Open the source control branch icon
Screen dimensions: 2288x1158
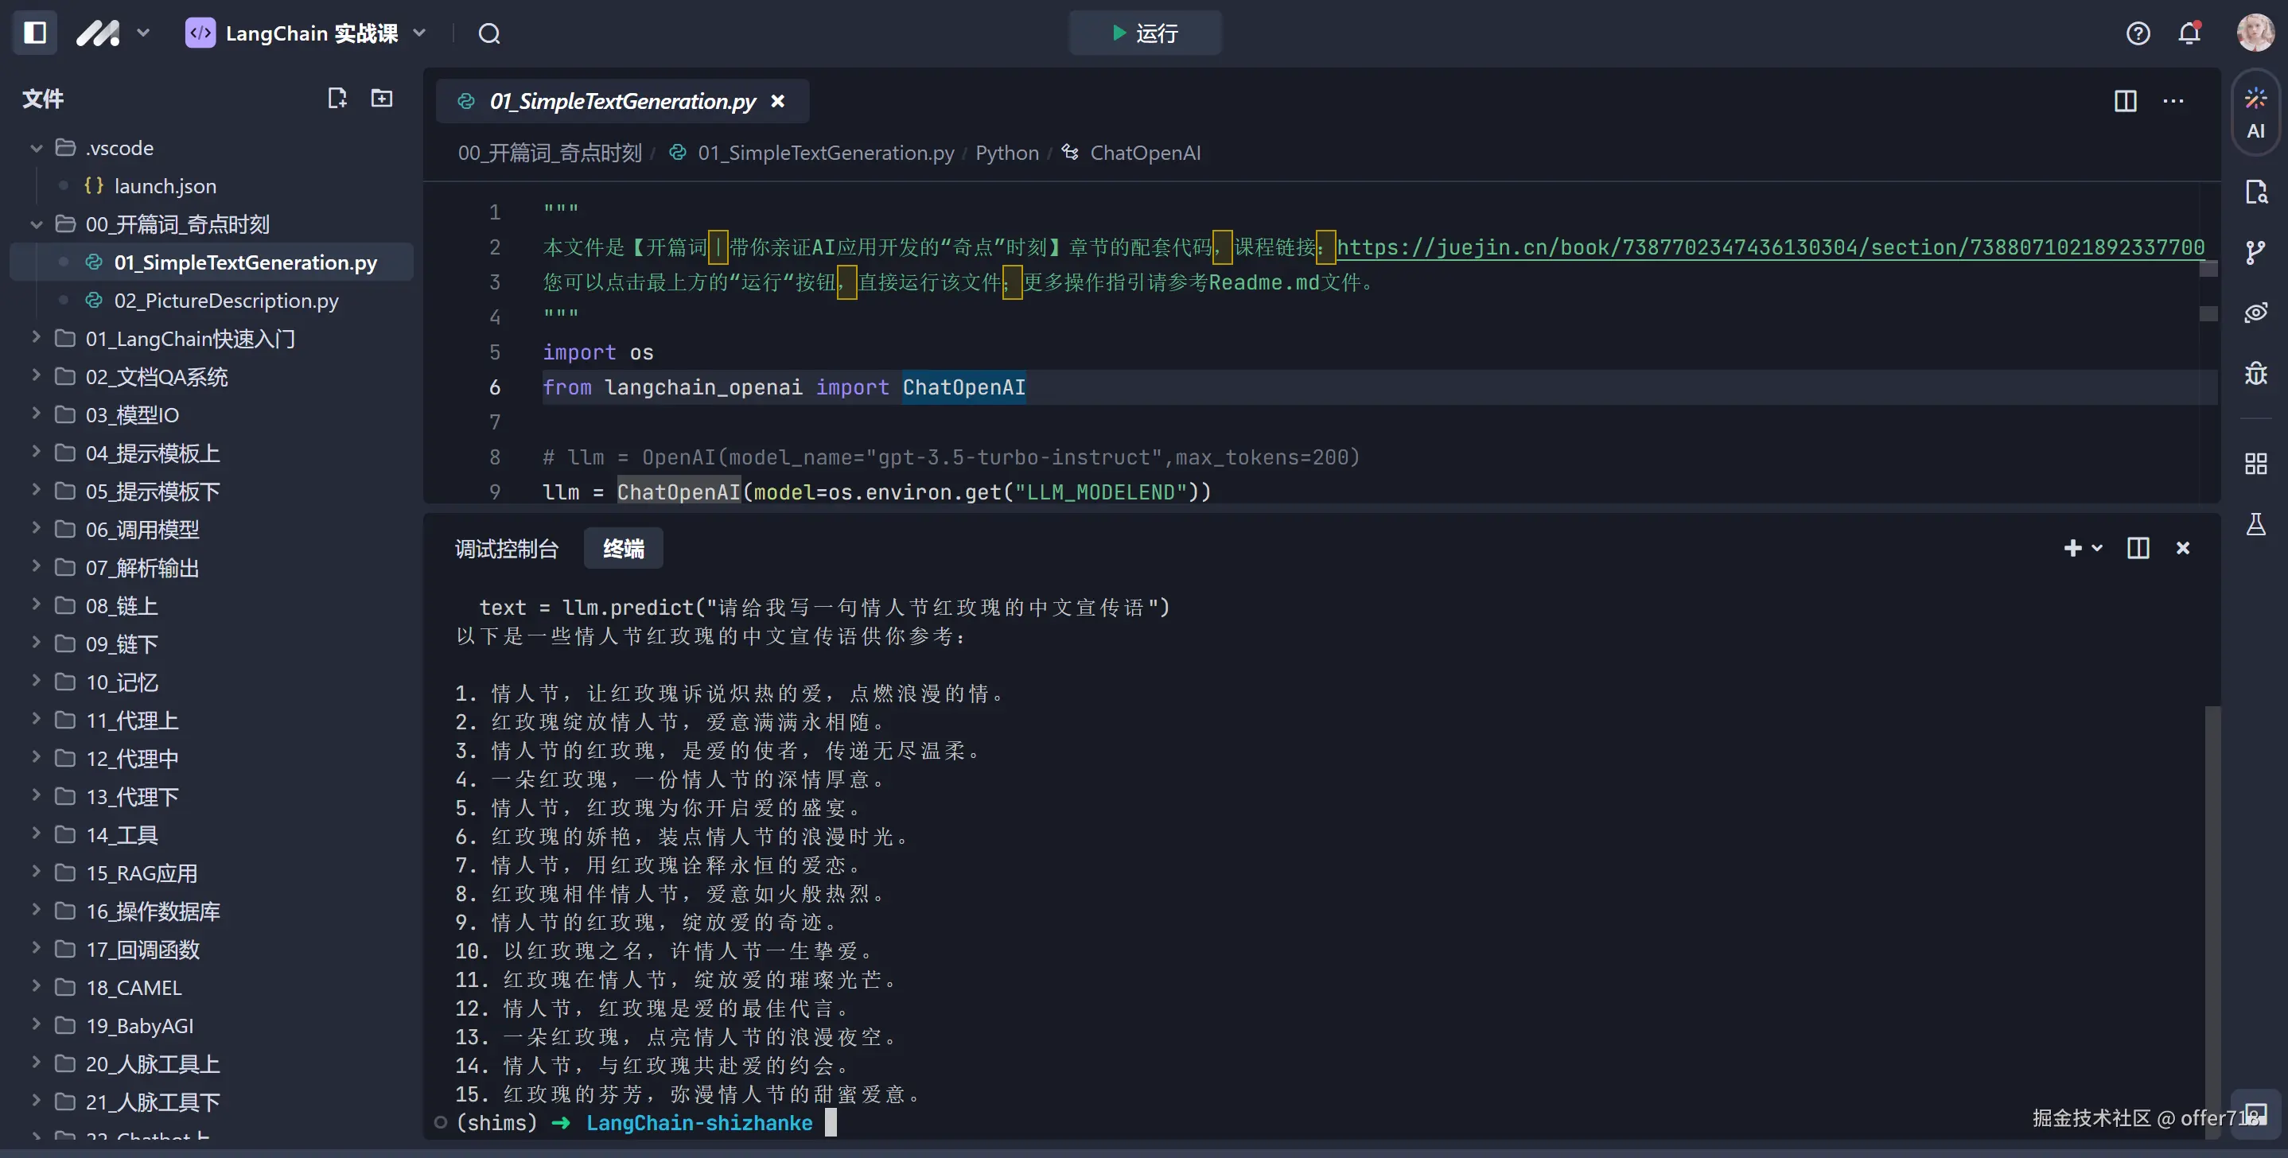point(2255,252)
